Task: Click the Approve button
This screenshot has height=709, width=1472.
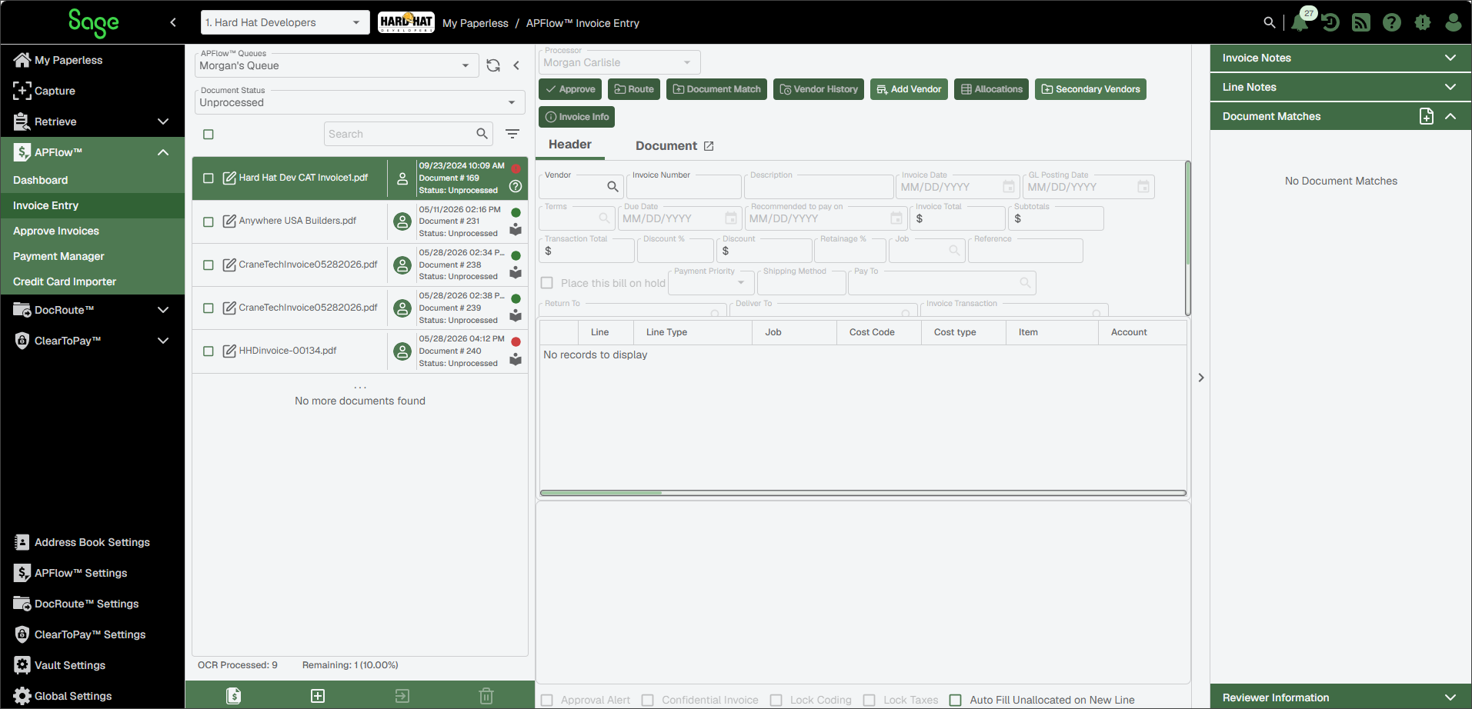Action: (570, 89)
